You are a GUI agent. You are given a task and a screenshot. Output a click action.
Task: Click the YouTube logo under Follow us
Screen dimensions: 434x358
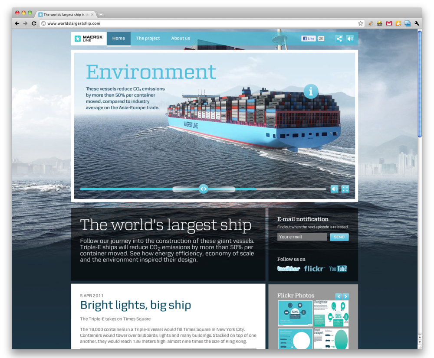(x=338, y=268)
